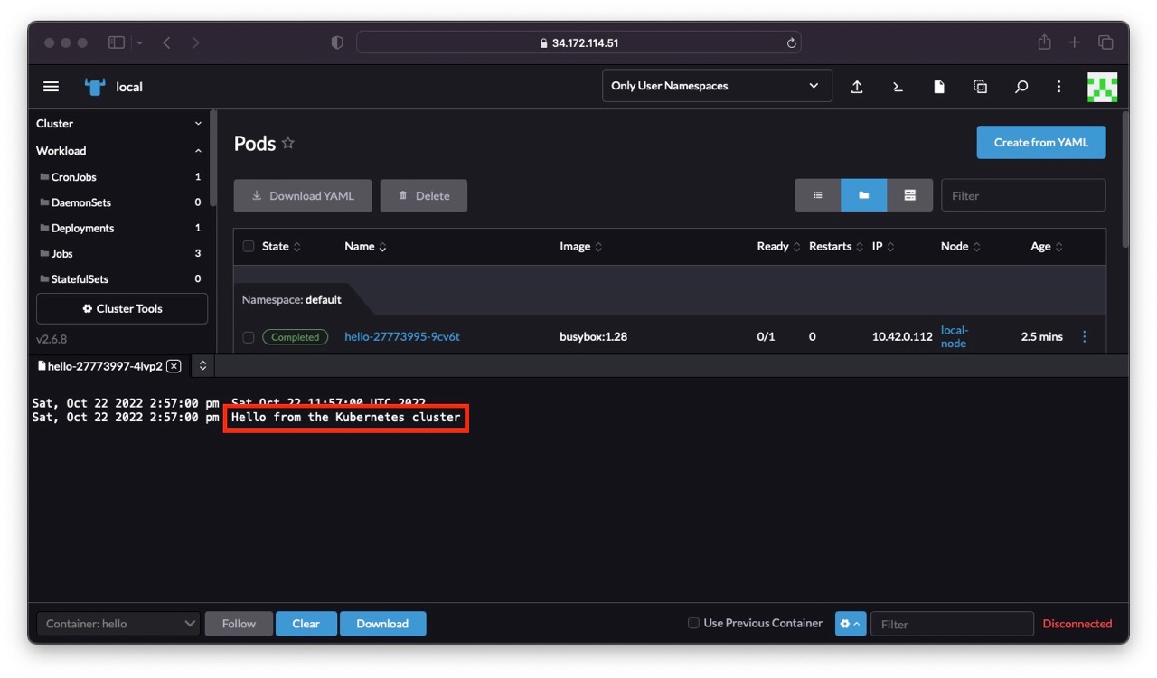Enable Use Previous Container checkbox

[x=693, y=623]
